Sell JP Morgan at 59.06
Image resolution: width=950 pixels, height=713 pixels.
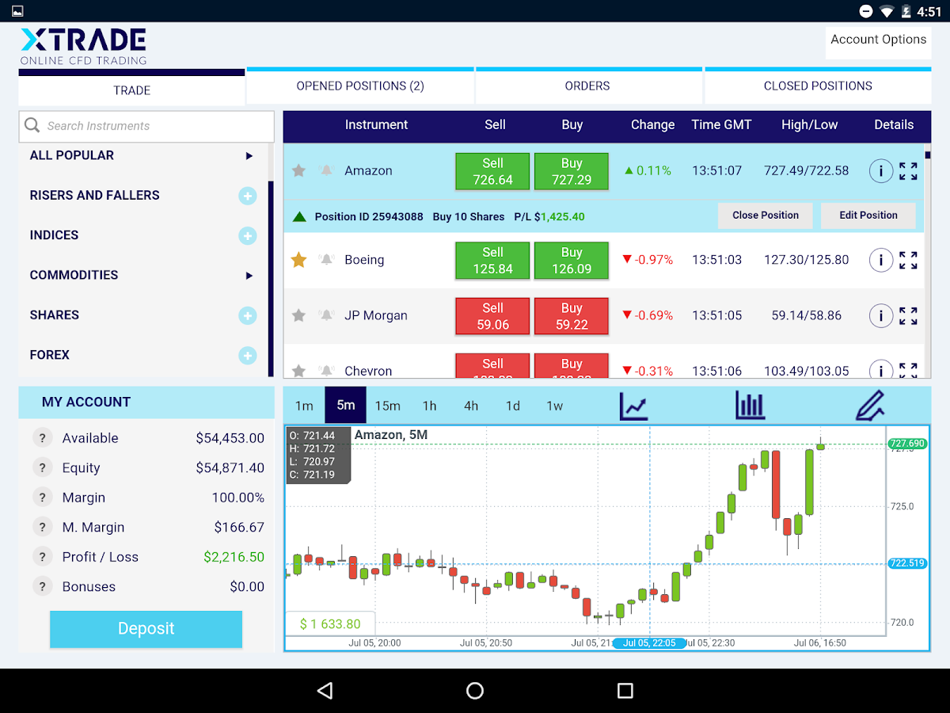(492, 316)
